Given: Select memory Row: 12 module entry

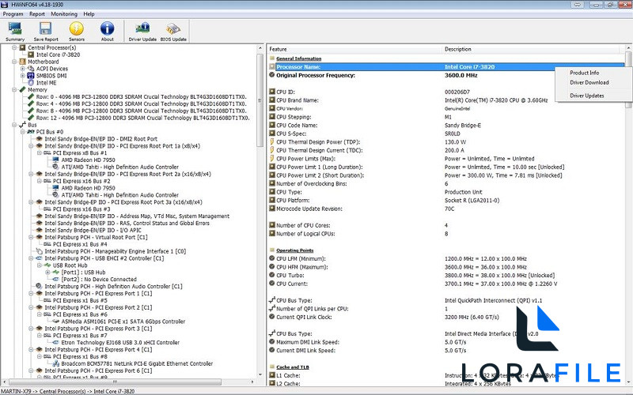Looking at the screenshot, I should [143, 118].
